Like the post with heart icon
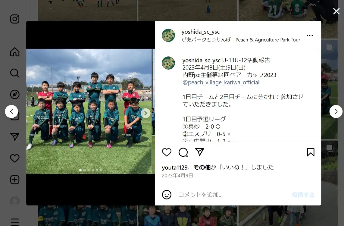The width and height of the screenshot is (344, 226). coord(167,152)
